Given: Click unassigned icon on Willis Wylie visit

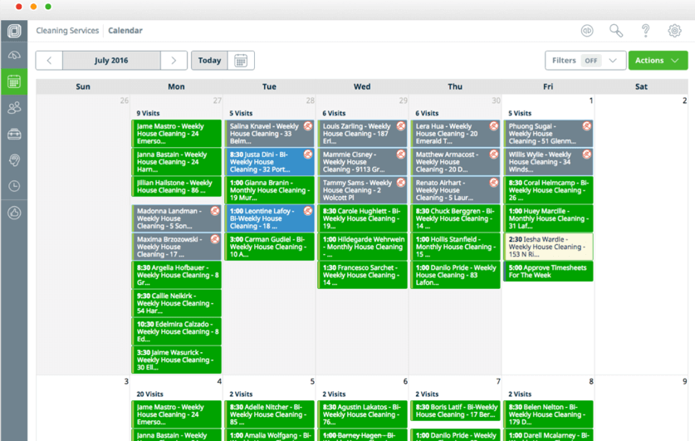Looking at the screenshot, I should tap(587, 154).
